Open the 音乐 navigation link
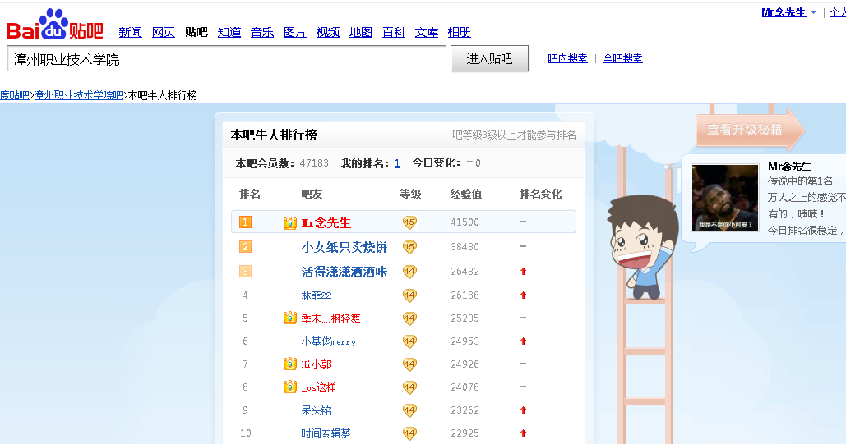This screenshot has width=846, height=444. pyautogui.click(x=261, y=32)
